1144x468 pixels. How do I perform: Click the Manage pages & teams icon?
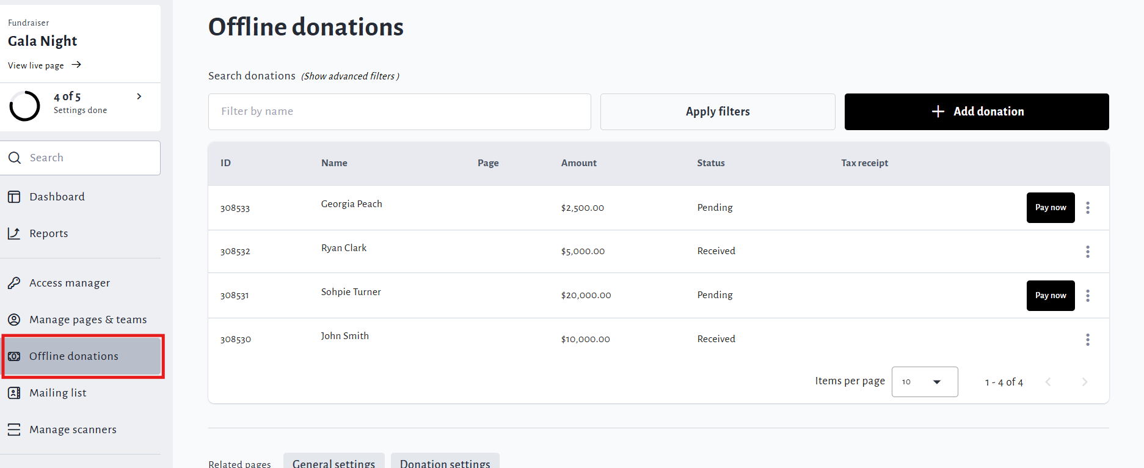pyautogui.click(x=14, y=320)
